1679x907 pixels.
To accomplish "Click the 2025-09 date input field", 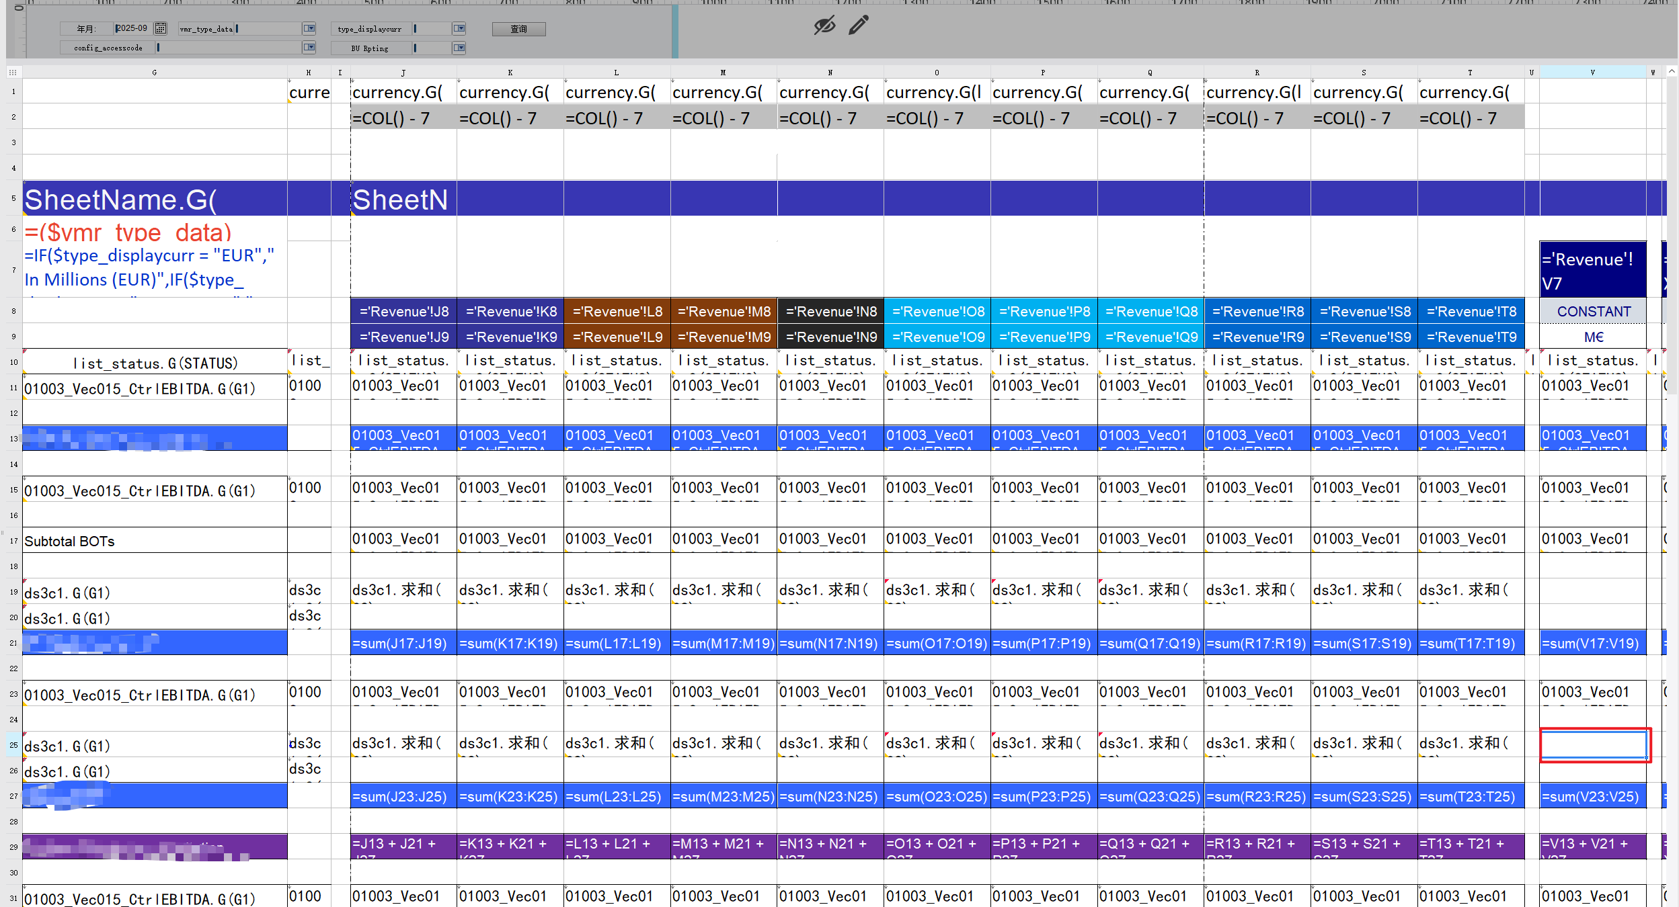I will pyautogui.click(x=132, y=28).
